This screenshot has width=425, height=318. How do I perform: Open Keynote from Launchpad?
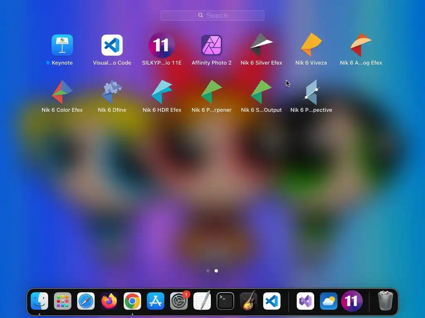pos(62,45)
